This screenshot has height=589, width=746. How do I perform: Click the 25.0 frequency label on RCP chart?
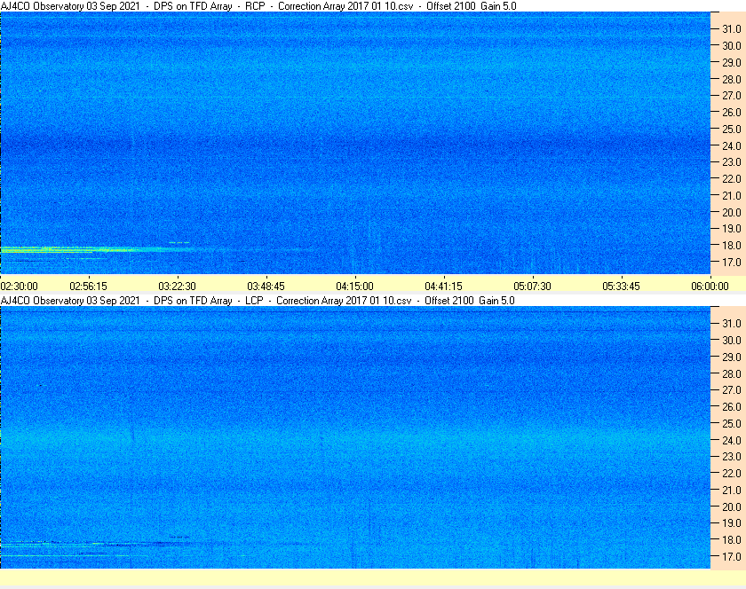click(x=732, y=129)
